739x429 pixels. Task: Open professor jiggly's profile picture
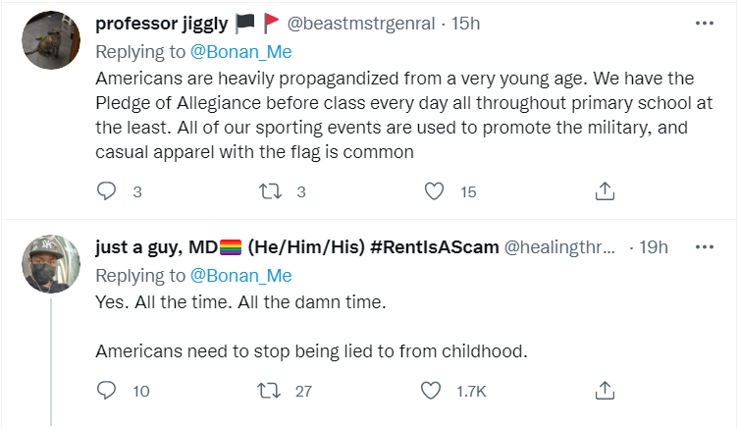(x=50, y=41)
